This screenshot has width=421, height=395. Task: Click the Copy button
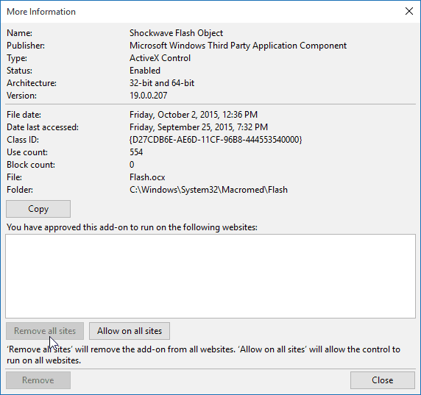click(38, 209)
